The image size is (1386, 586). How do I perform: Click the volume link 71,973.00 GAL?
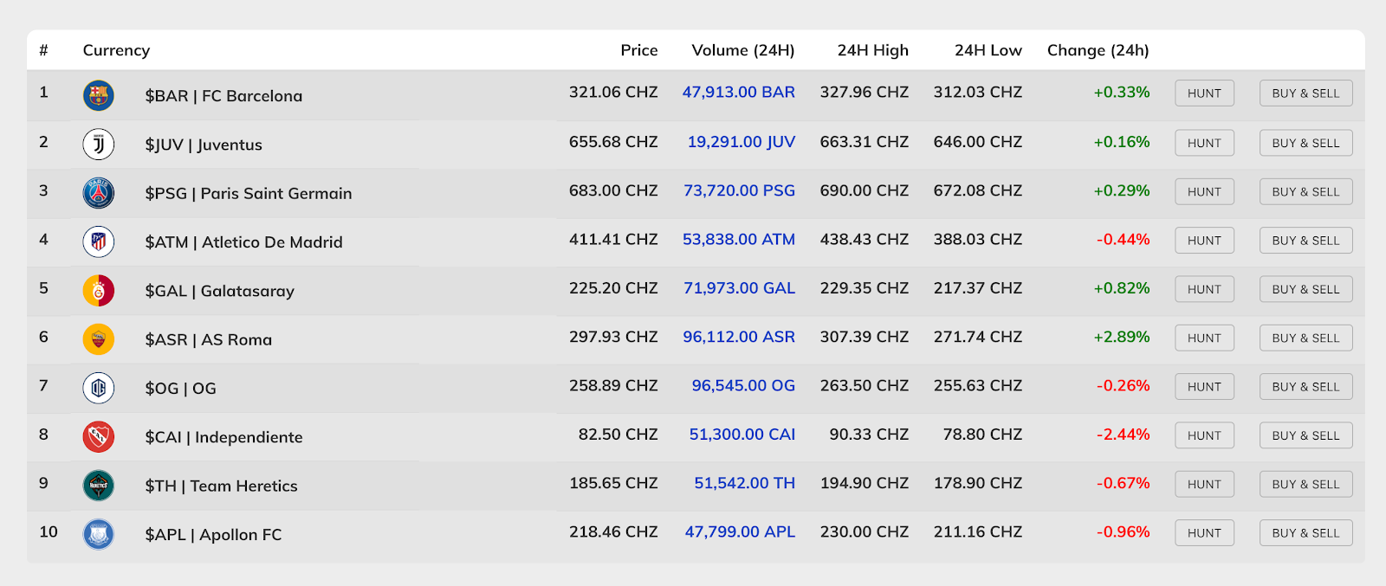(x=739, y=288)
